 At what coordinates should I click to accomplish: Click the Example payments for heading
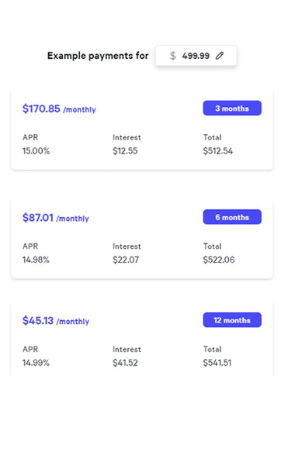tap(98, 56)
